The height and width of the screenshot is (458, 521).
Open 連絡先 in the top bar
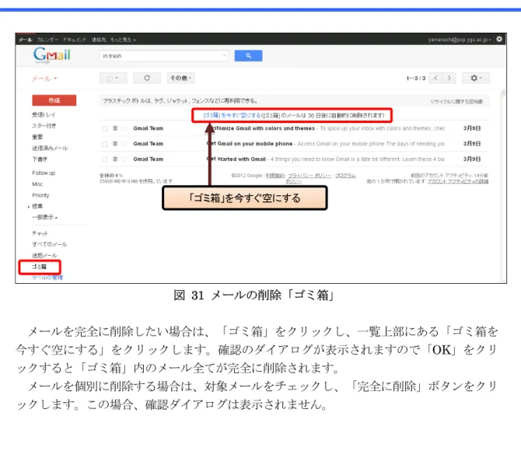point(99,40)
